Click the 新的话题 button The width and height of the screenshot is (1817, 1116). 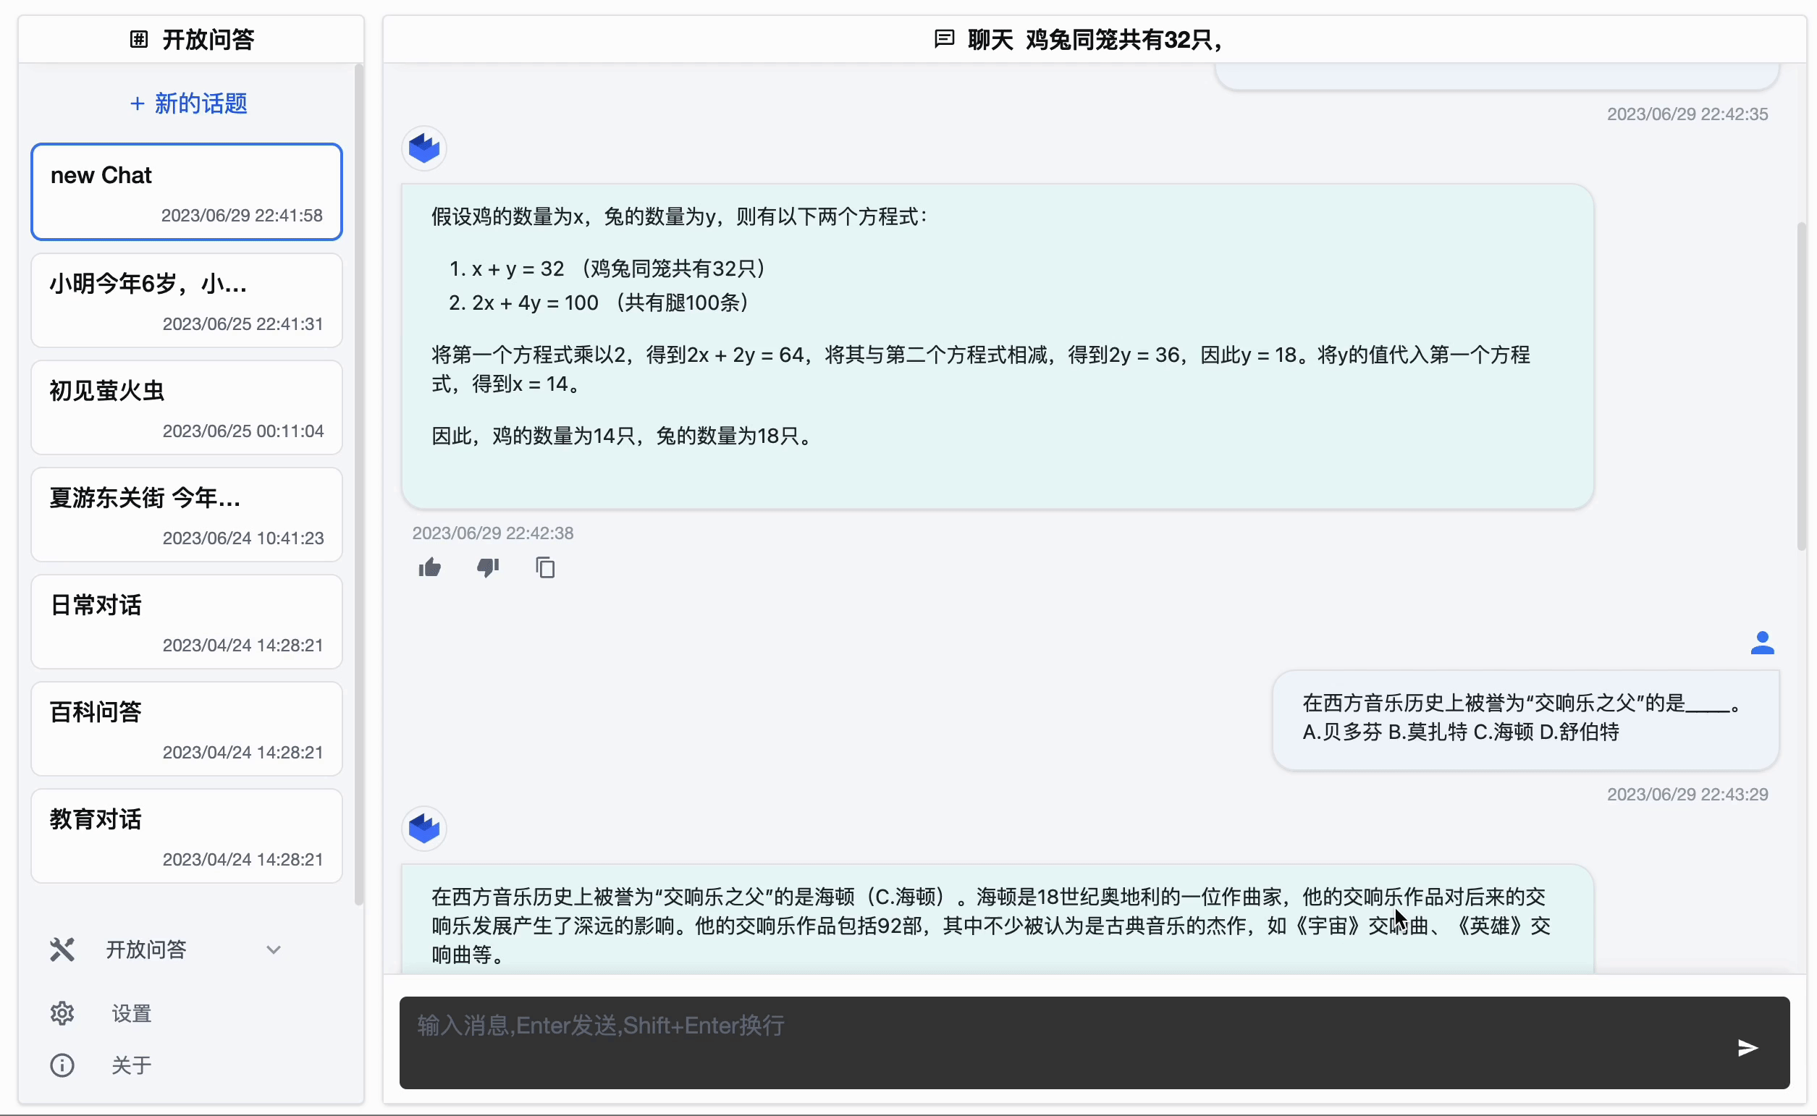point(188,103)
